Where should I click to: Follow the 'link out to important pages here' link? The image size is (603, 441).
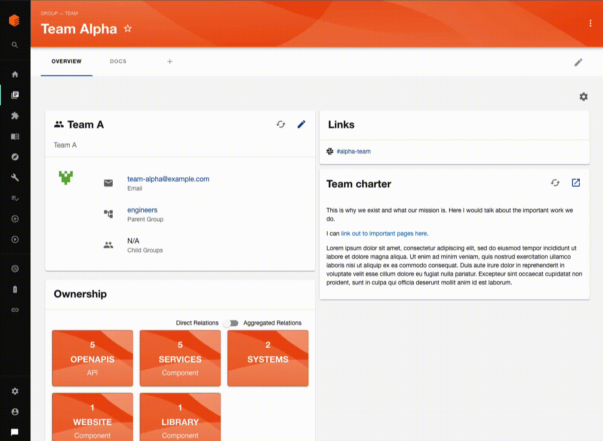pyautogui.click(x=384, y=233)
